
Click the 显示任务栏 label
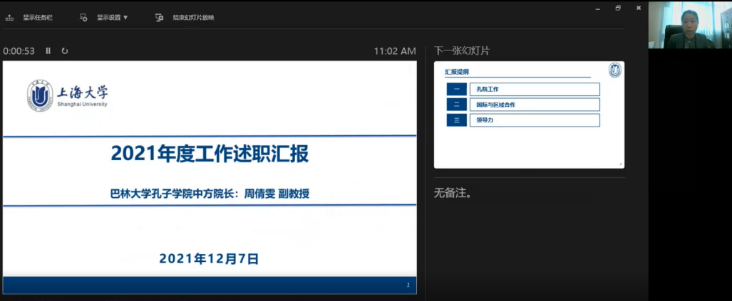pos(38,18)
